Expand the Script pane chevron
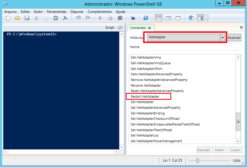Screen dimensions: 247x167 tap(120, 27)
